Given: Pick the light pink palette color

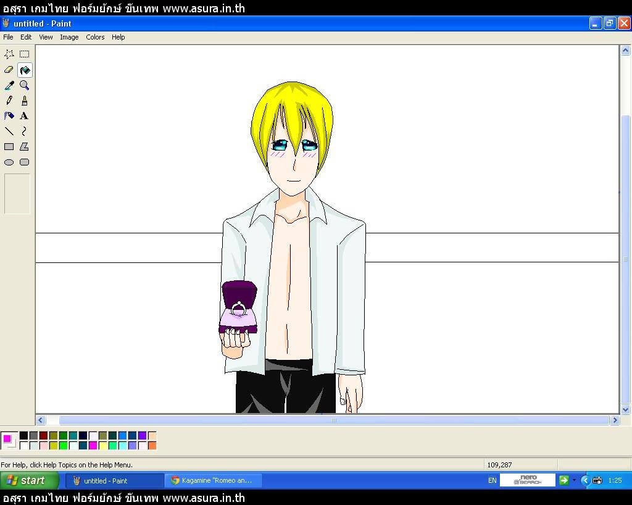Looking at the screenshot, I should [x=44, y=445].
